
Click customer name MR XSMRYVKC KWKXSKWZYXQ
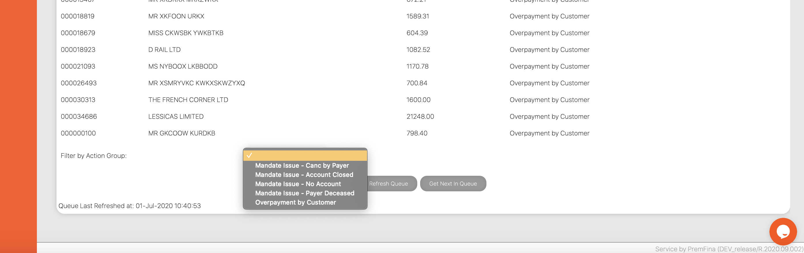[x=196, y=83]
